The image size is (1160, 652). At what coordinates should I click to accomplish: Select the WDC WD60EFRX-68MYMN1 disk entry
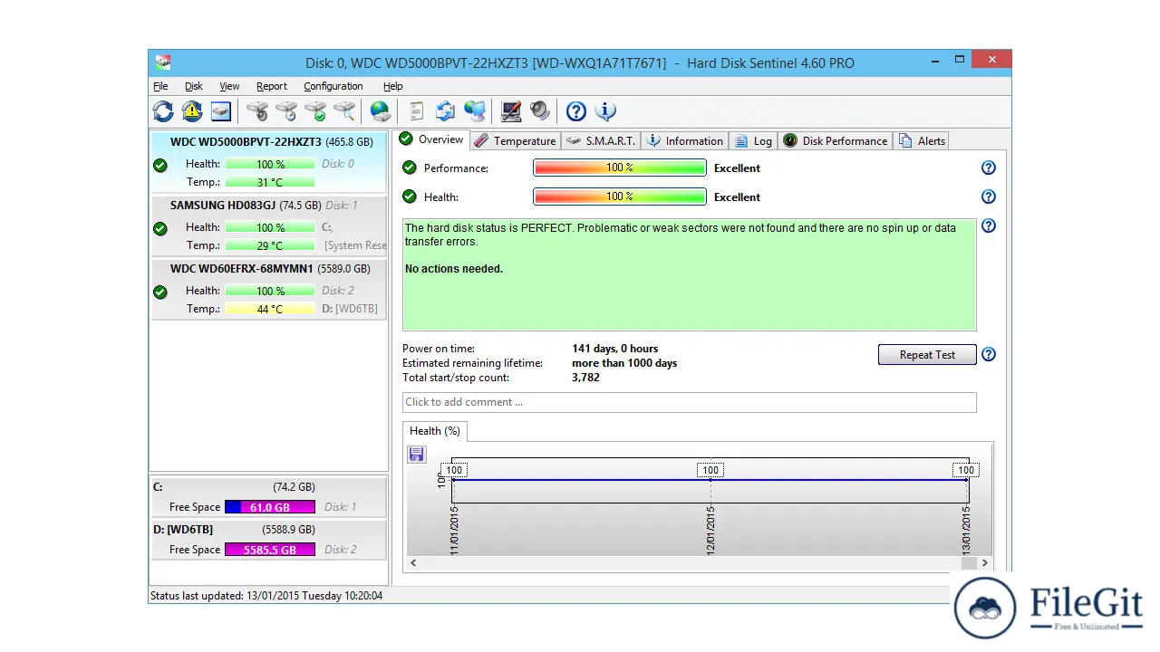[269, 289]
